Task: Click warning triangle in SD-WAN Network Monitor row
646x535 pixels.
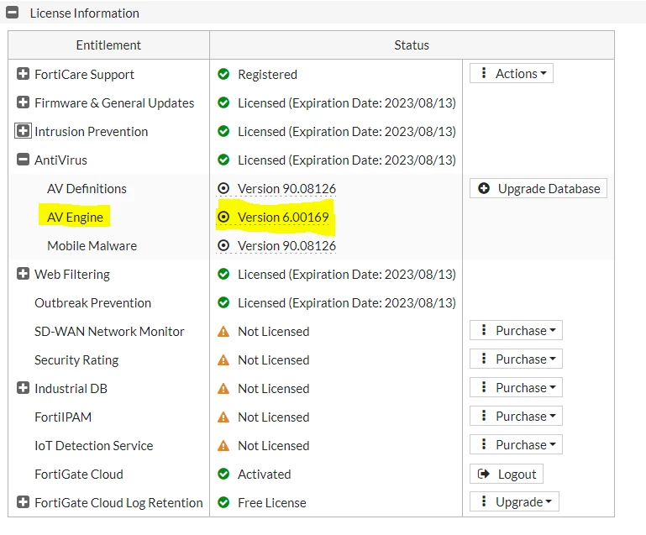Action: [x=223, y=331]
